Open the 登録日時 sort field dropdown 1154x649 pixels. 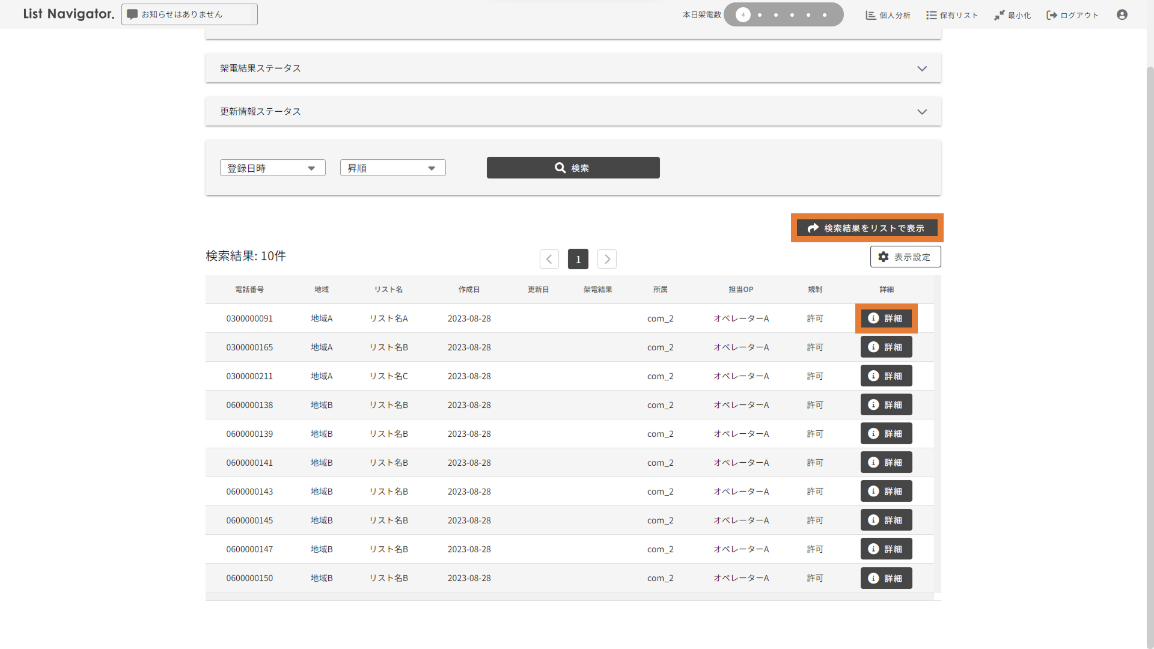tap(272, 168)
